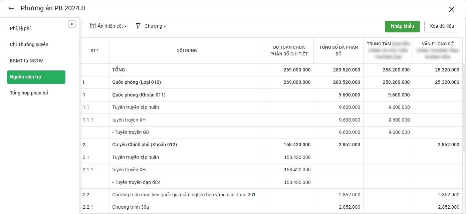Select the Nguồn viện trợ tab

pos(36,77)
